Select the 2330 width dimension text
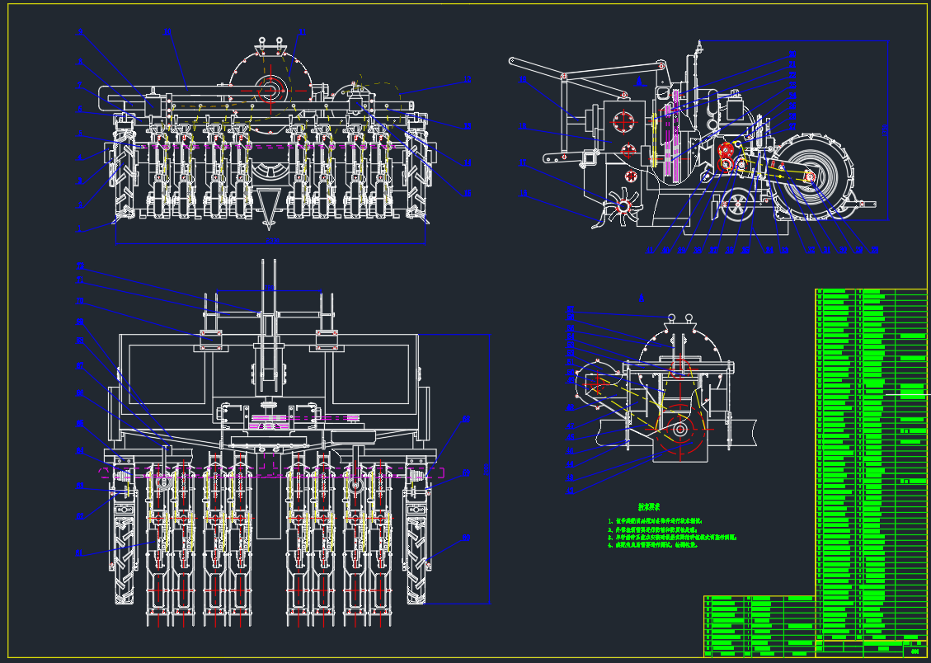931x663 pixels. point(272,241)
